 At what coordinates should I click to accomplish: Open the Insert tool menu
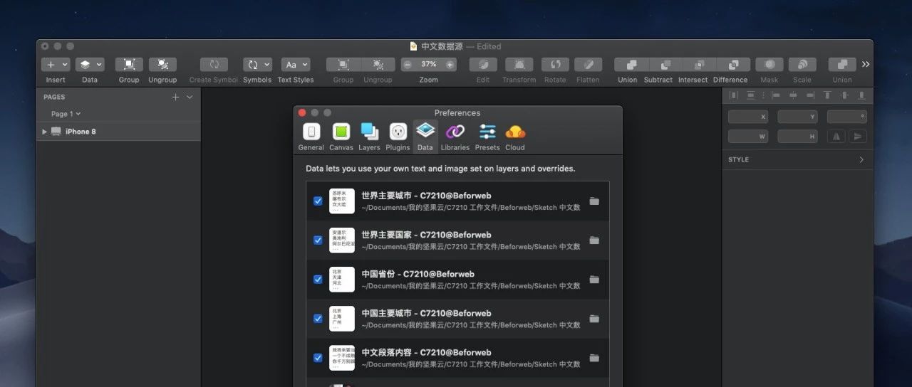pyautogui.click(x=56, y=64)
